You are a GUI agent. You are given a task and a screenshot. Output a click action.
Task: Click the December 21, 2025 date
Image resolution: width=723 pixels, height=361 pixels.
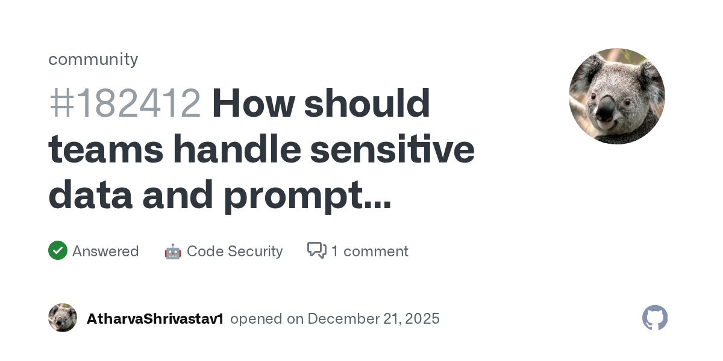click(x=374, y=318)
